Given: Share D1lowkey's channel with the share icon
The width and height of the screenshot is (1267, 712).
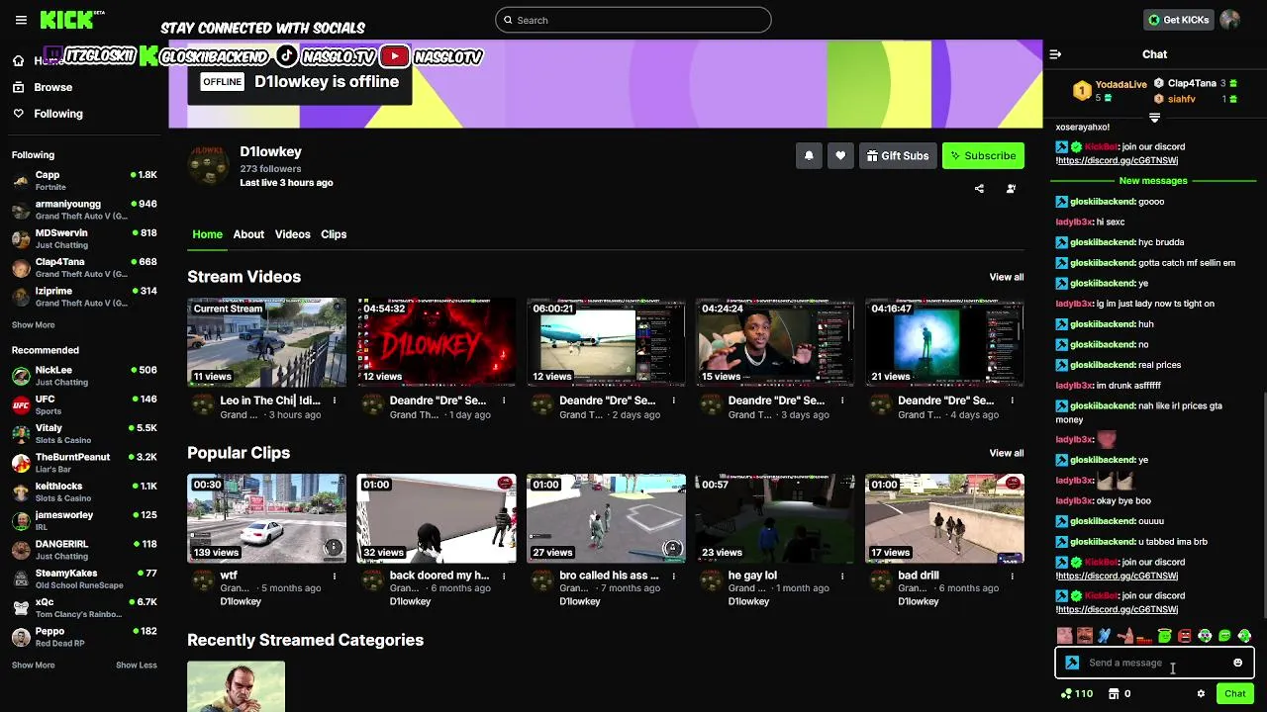Looking at the screenshot, I should [x=979, y=188].
